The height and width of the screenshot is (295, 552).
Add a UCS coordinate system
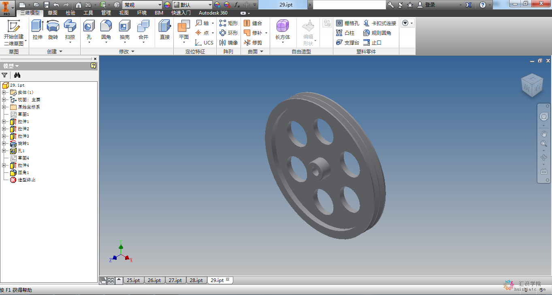[204, 42]
